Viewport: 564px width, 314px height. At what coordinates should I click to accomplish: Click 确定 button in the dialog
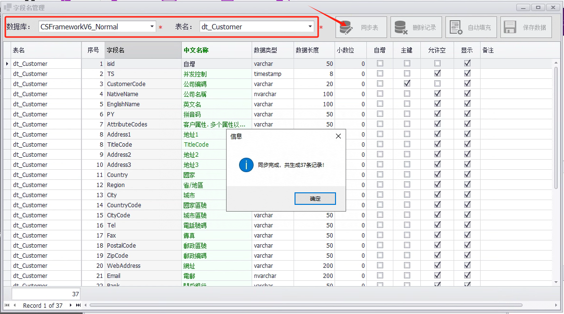pyautogui.click(x=315, y=199)
